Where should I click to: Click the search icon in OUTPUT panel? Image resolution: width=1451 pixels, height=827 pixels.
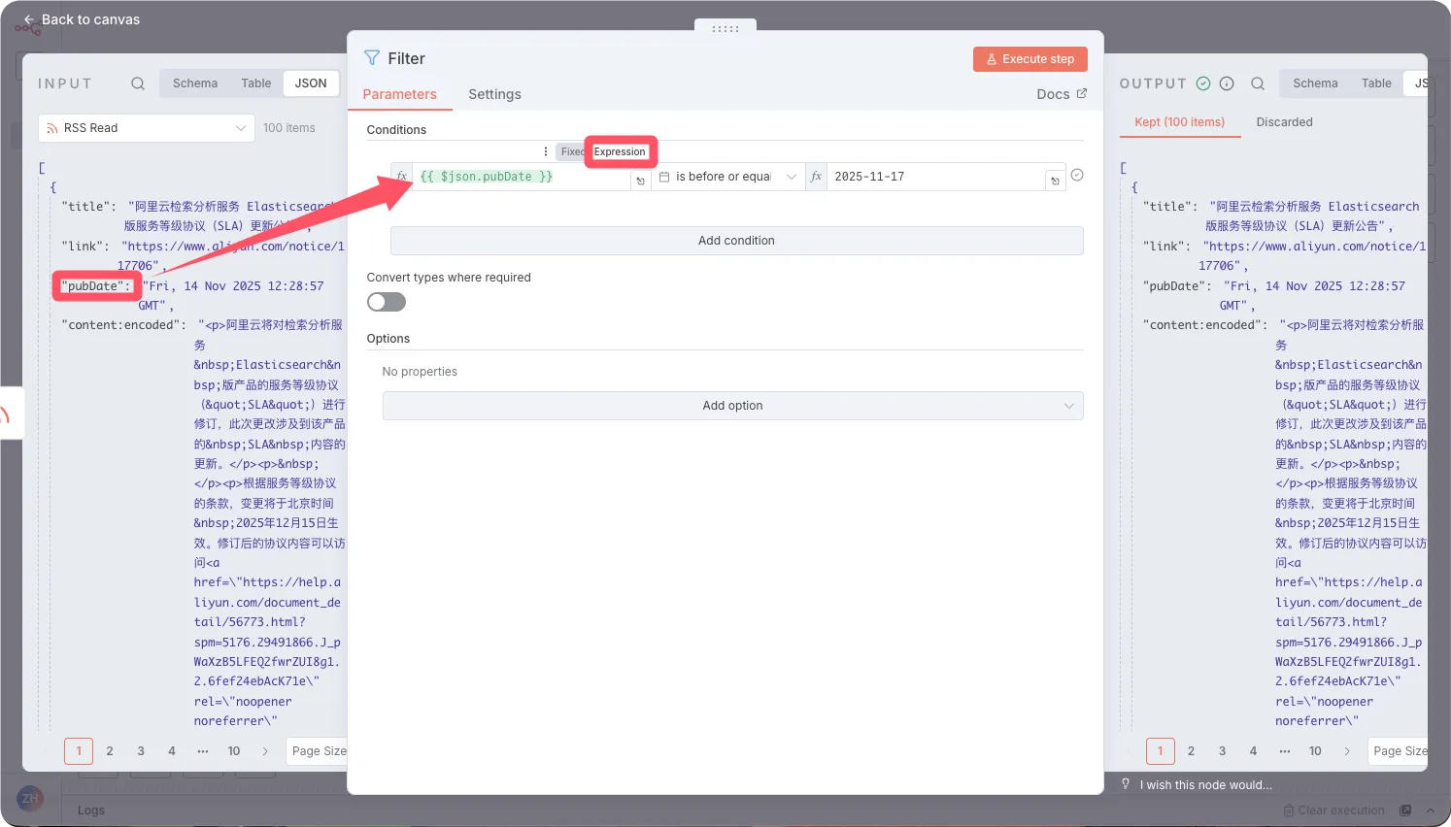[1258, 83]
